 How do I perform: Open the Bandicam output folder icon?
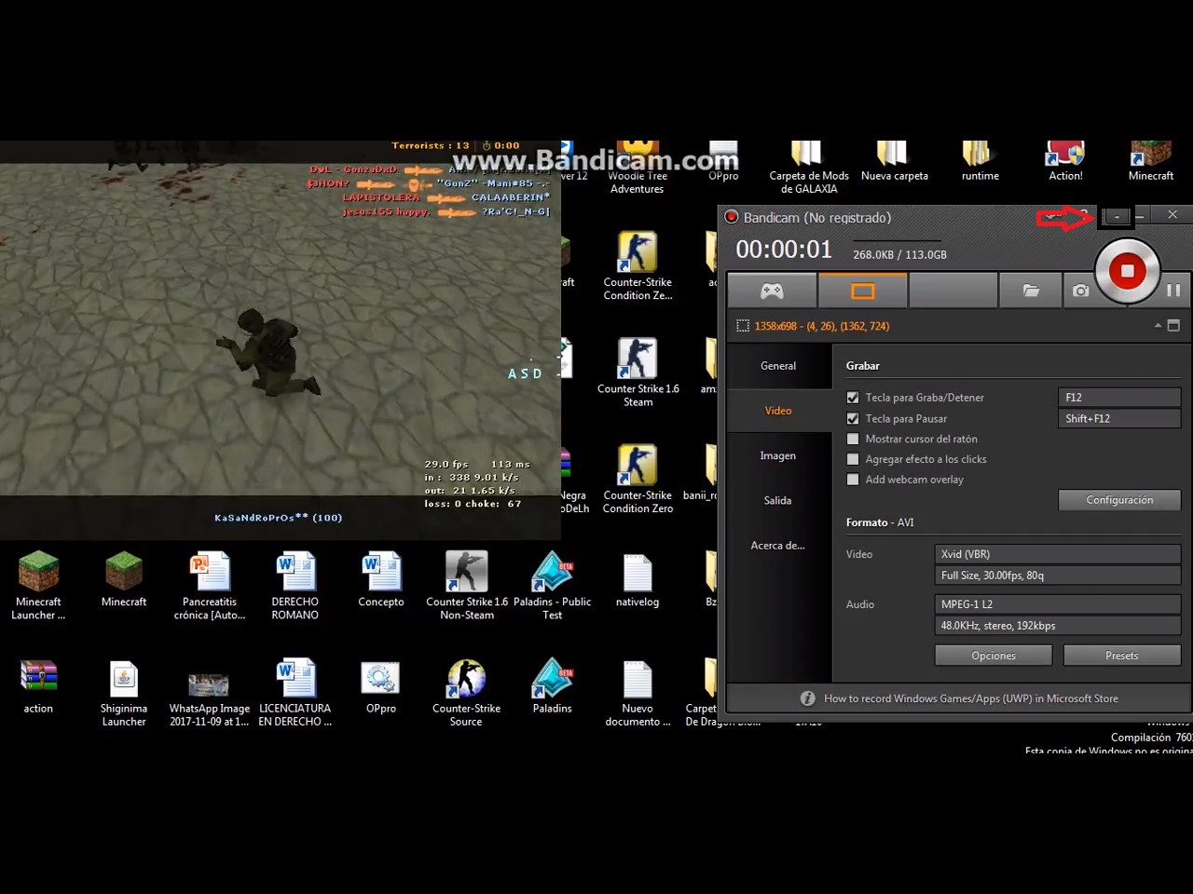[1031, 291]
